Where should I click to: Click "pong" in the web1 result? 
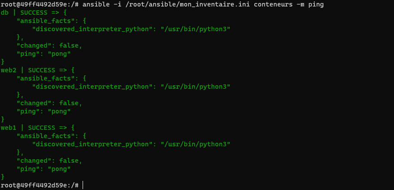pos(60,169)
